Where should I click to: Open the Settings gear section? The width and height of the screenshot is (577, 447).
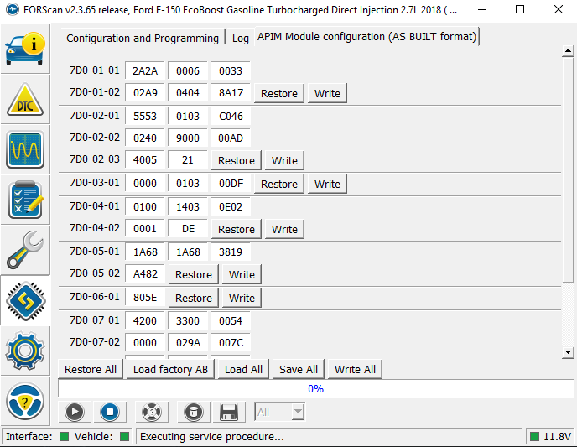click(25, 351)
